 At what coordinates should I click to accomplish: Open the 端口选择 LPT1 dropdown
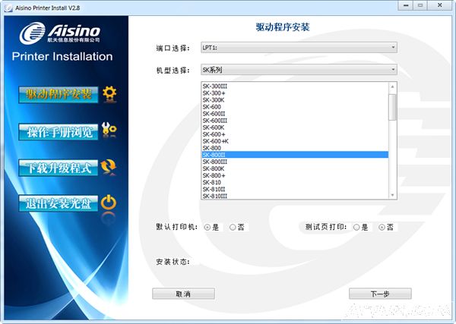(x=298, y=48)
